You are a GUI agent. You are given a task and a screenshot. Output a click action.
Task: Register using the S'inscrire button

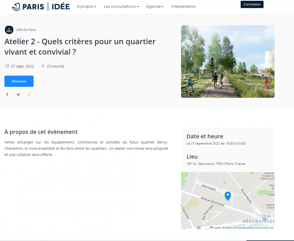click(19, 81)
